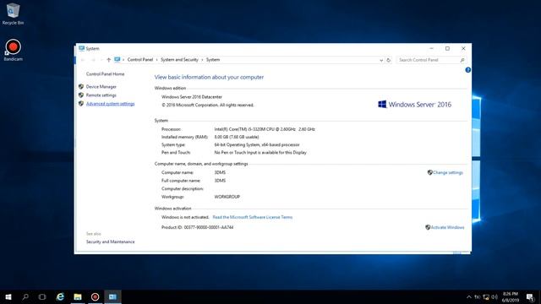This screenshot has height=304, width=541.
Task: Click Change settings link
Action: point(448,172)
